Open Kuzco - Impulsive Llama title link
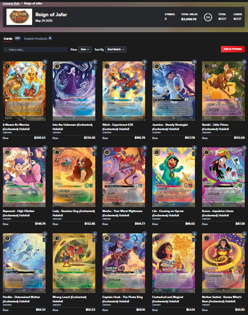The height and width of the screenshot is (315, 248). point(218,213)
